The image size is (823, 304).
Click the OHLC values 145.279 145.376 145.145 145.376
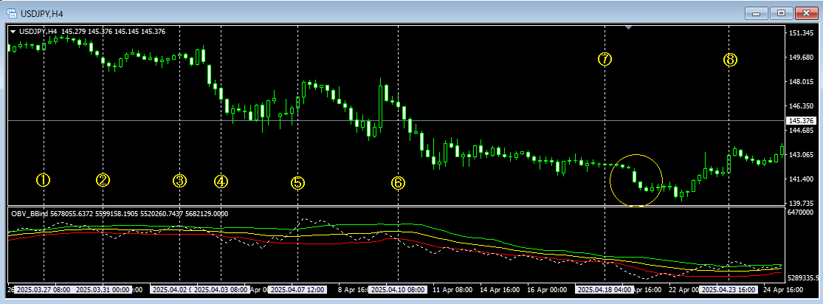(x=113, y=32)
